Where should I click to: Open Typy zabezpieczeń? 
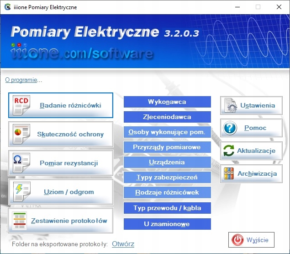click(x=167, y=177)
